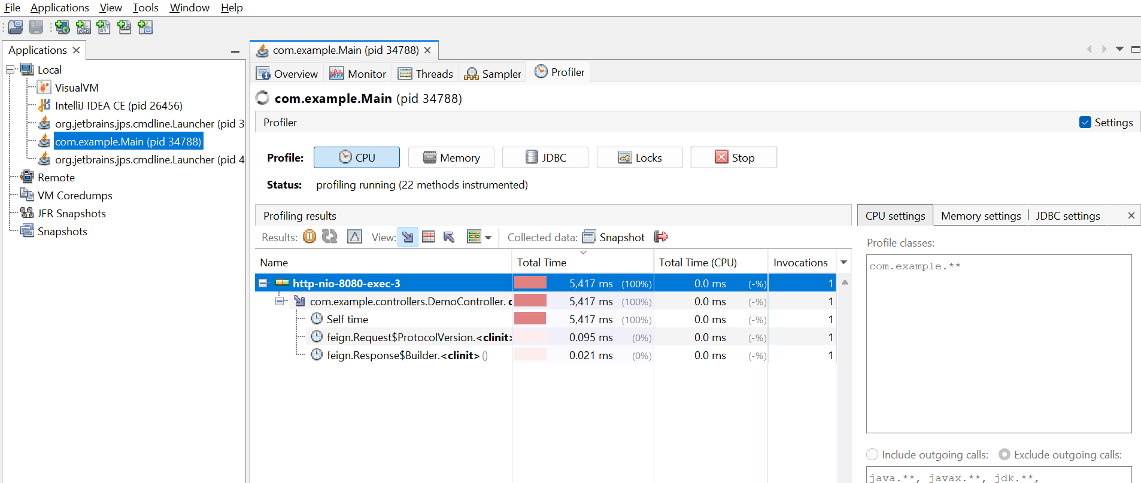Open the Applications menu
The image size is (1141, 483).
(59, 8)
